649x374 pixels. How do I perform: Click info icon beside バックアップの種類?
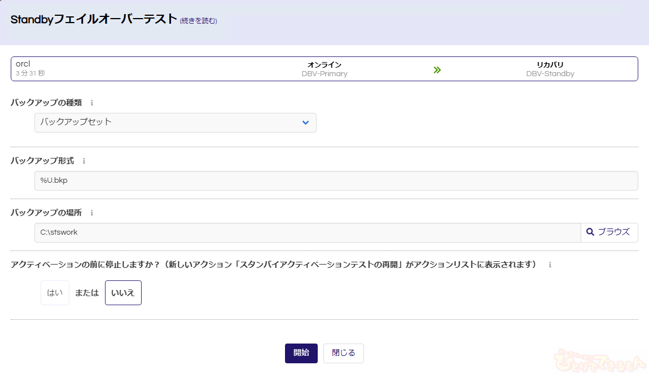coord(92,103)
